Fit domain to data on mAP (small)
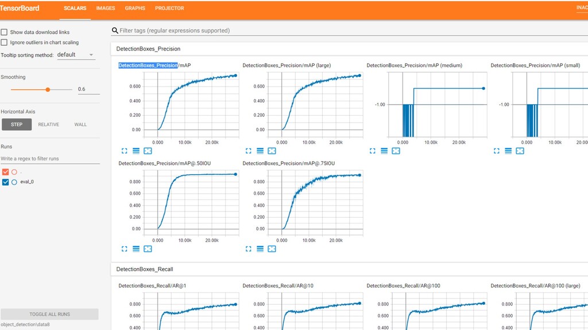This screenshot has width=588, height=330. (520, 151)
